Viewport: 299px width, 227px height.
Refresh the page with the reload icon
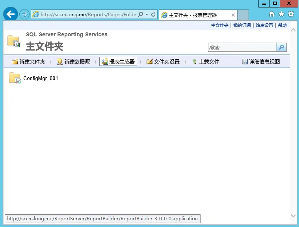153,14
